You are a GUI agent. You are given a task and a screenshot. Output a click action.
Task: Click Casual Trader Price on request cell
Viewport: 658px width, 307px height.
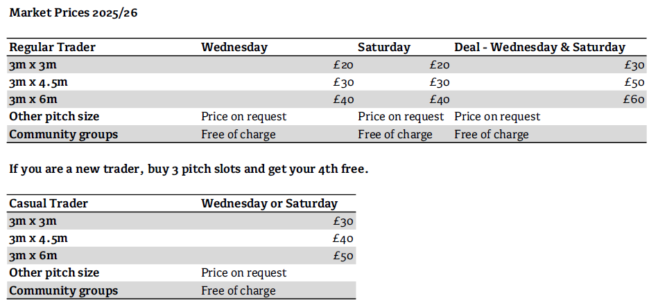(x=244, y=272)
